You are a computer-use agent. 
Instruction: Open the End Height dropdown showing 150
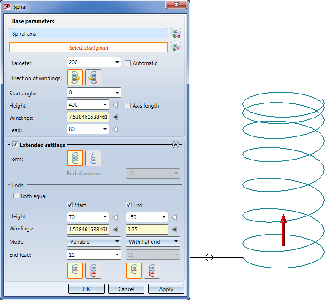click(x=164, y=217)
